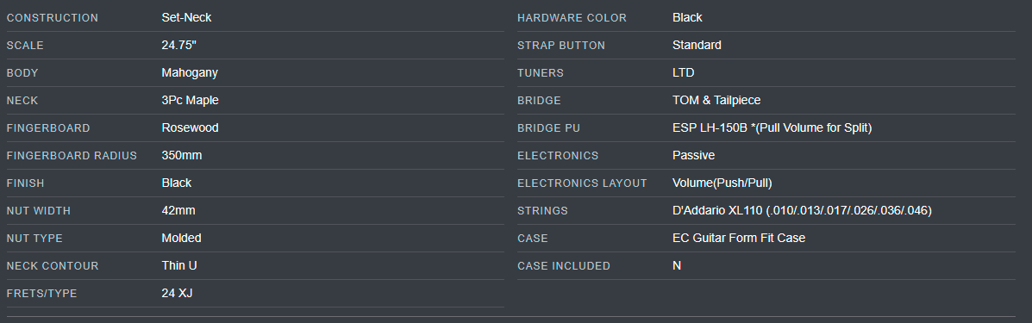Select the 24.75" scale value
Screen dimensions: 1032x323
click(x=179, y=46)
